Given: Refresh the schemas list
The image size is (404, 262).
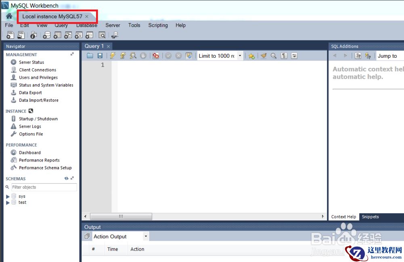Looking at the screenshot, I should pyautogui.click(x=66, y=178).
